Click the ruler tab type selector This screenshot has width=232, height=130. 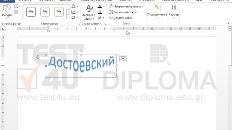(3, 29)
